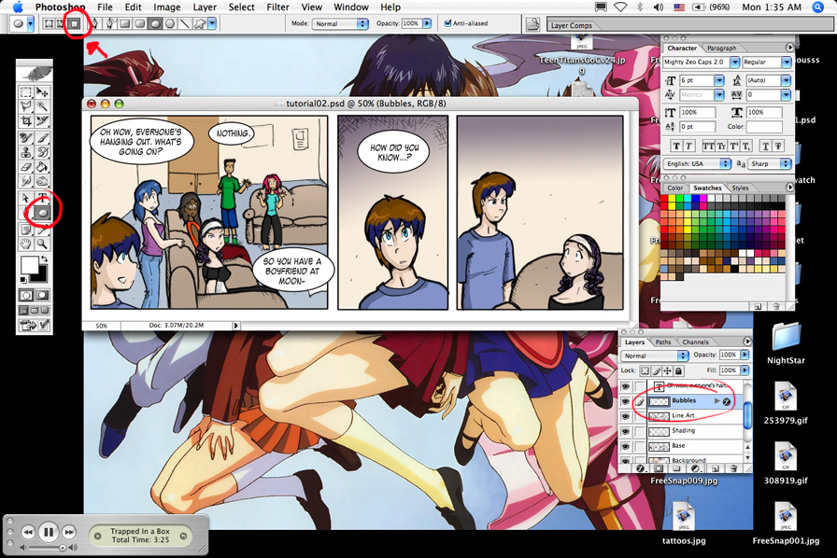This screenshot has width=837, height=558.
Task: Switch to the Channels tab
Action: pos(695,342)
